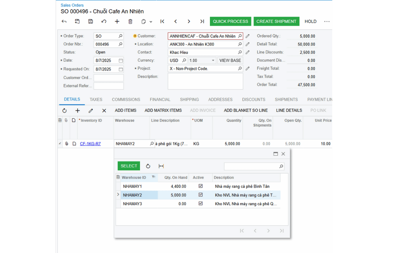Switch to the Taxes tab
The width and height of the screenshot is (406, 253).
point(96,100)
